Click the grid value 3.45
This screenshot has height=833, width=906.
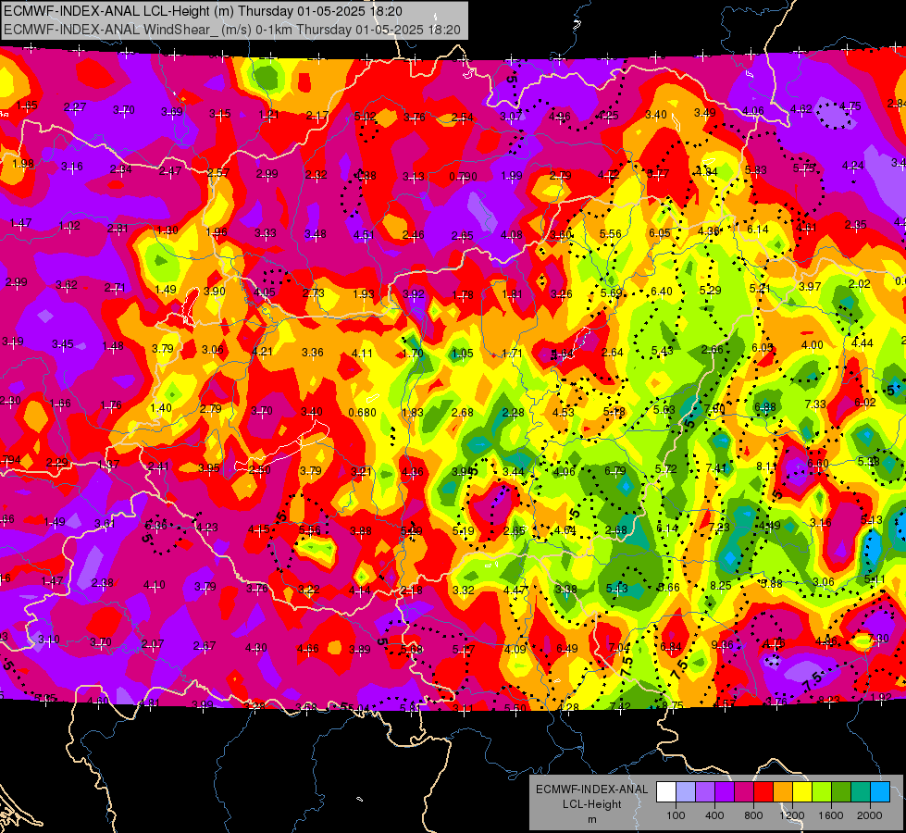tap(62, 344)
